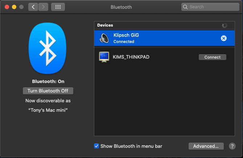Click the large Bluetooth logo
This screenshot has width=243, height=158.
(48, 48)
